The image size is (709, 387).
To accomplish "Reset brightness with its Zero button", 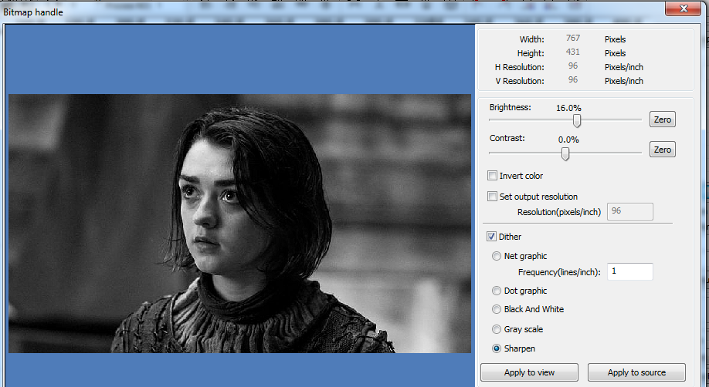I will [663, 119].
